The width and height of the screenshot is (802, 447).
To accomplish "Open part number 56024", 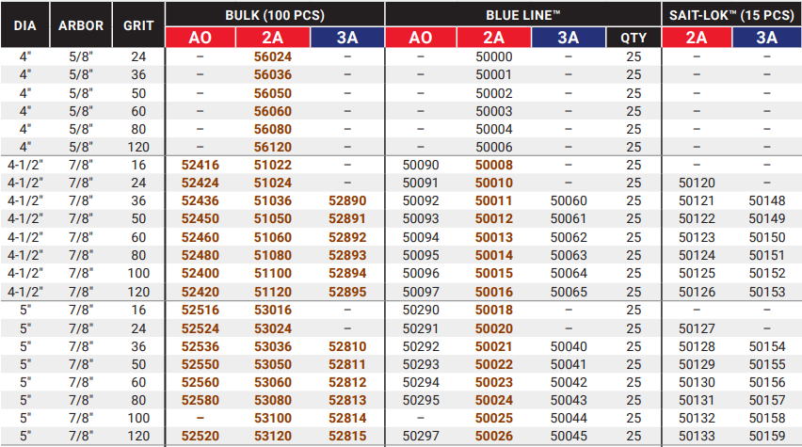I will pos(273,56).
